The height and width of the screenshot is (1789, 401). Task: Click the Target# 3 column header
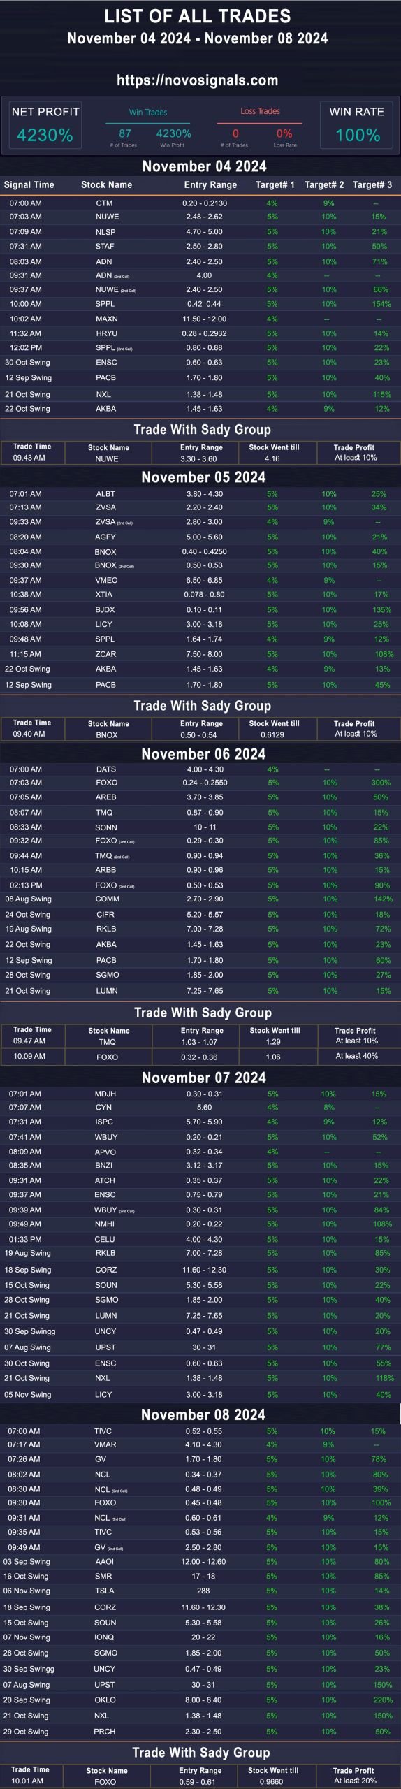click(x=372, y=185)
